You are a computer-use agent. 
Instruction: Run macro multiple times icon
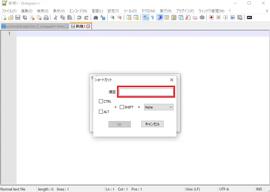tap(233, 18)
